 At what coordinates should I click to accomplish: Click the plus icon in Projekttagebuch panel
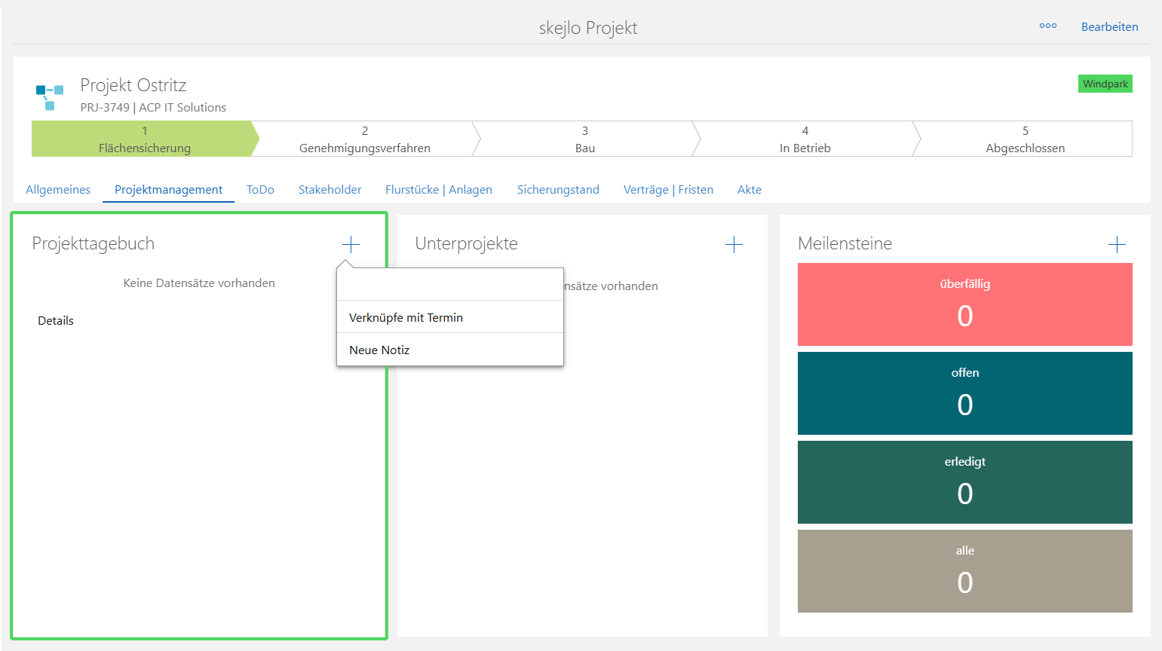point(351,244)
